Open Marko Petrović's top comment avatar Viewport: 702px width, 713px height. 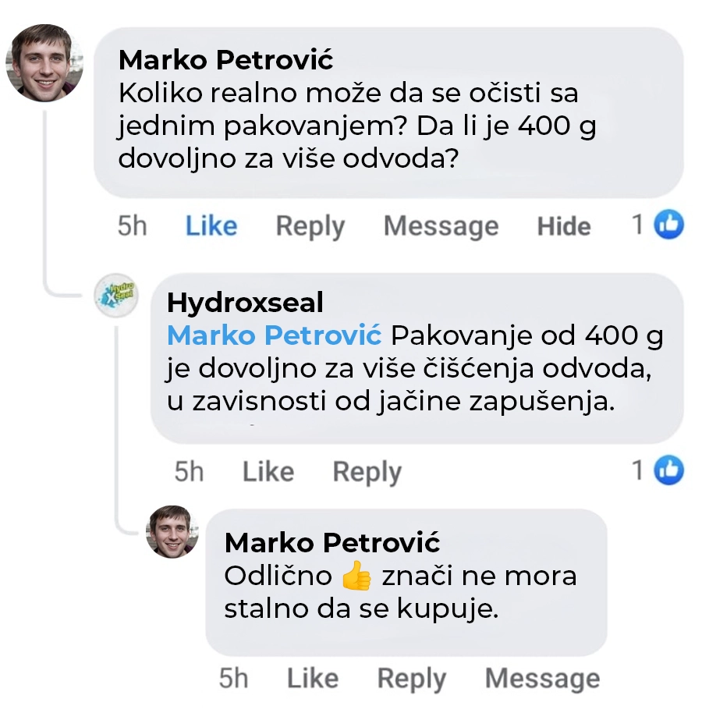[x=44, y=62]
